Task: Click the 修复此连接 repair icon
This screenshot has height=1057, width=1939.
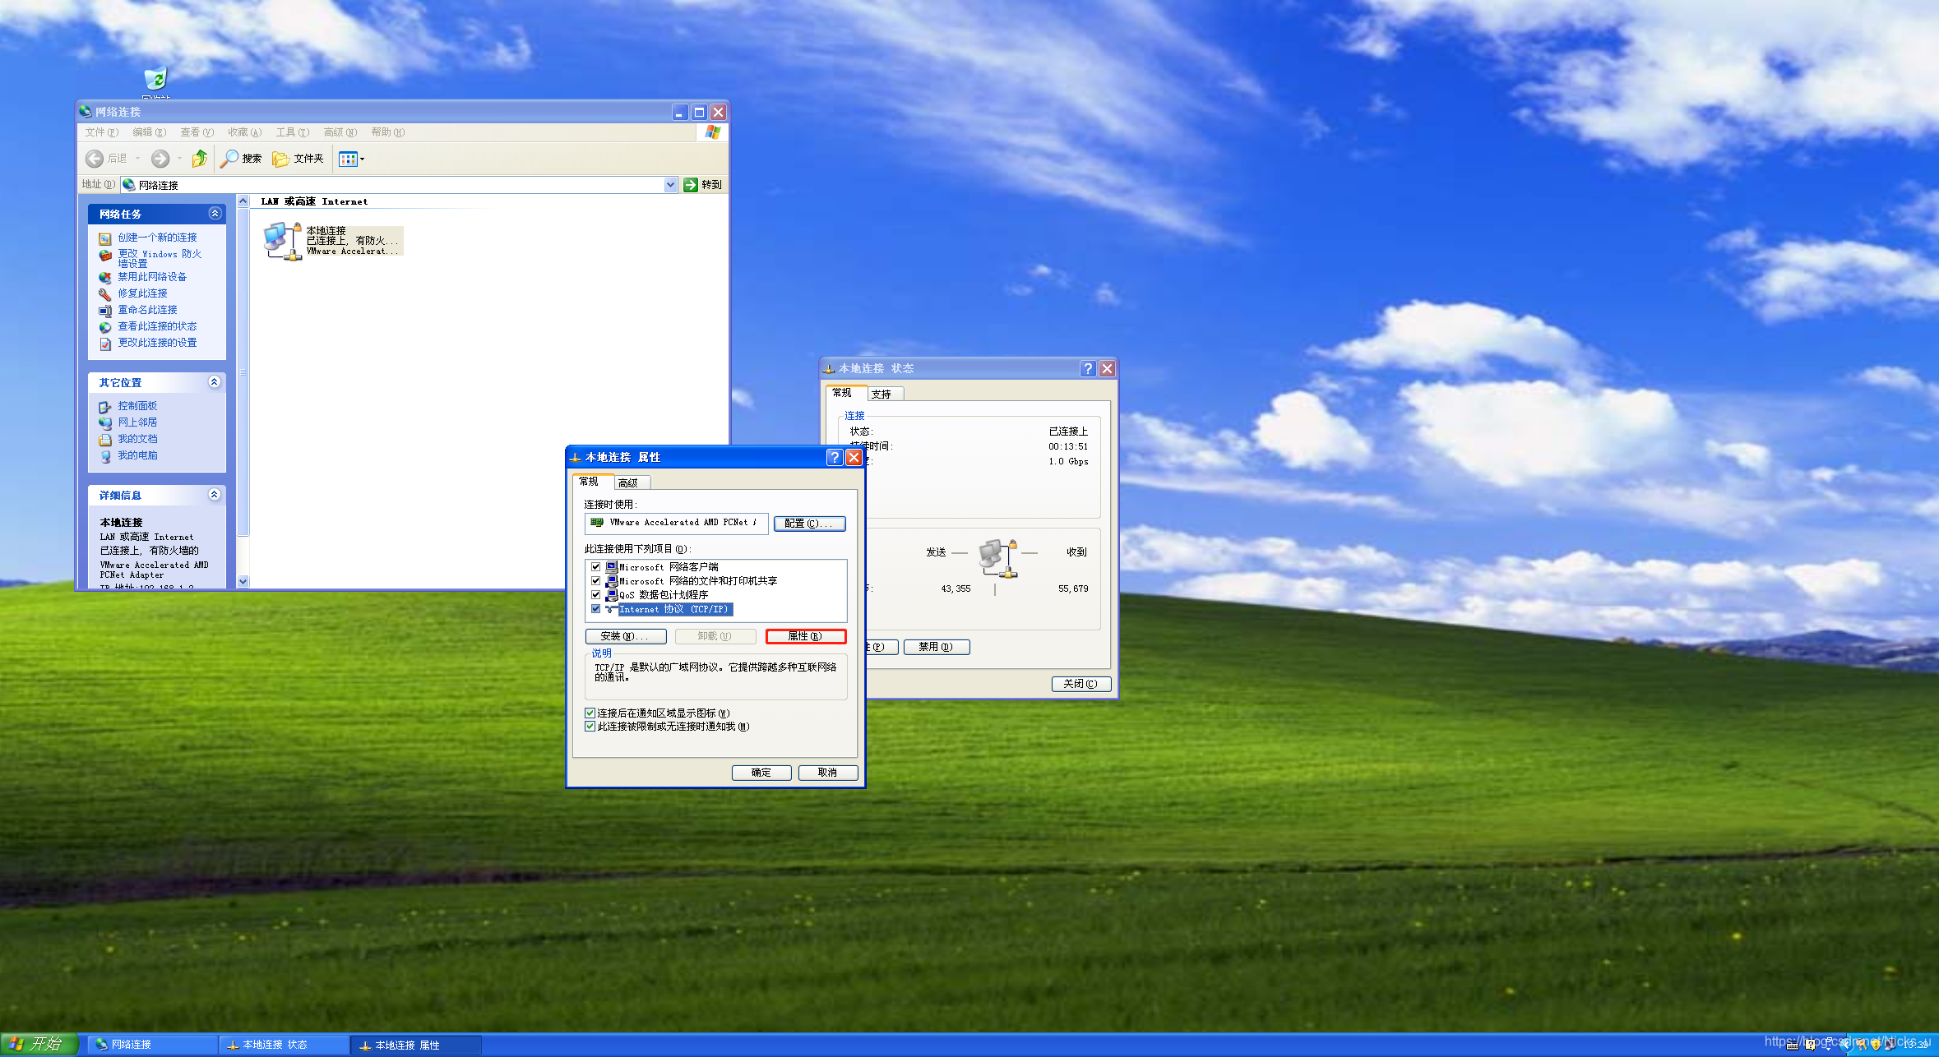Action: click(x=105, y=294)
